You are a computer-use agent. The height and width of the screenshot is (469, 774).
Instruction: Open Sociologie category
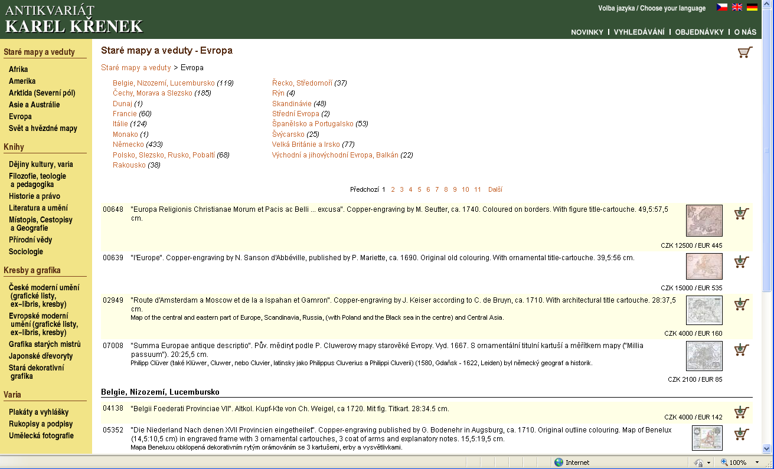coord(26,252)
